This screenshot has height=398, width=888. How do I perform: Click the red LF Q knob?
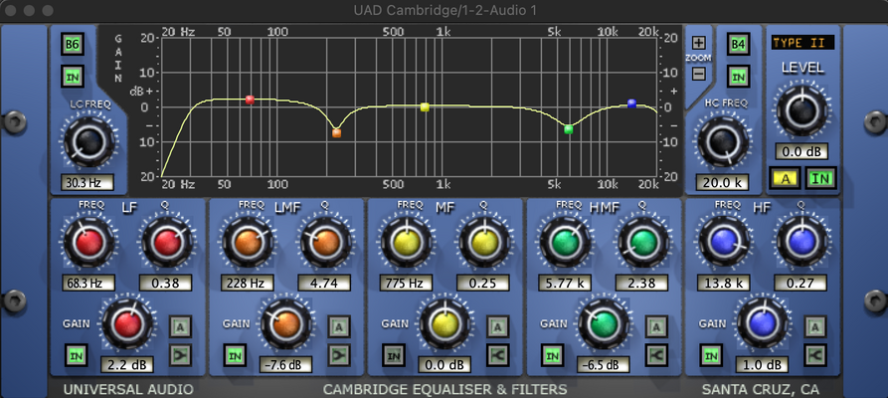pyautogui.click(x=166, y=242)
